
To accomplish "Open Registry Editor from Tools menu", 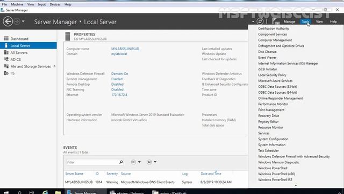I will [268, 122].
